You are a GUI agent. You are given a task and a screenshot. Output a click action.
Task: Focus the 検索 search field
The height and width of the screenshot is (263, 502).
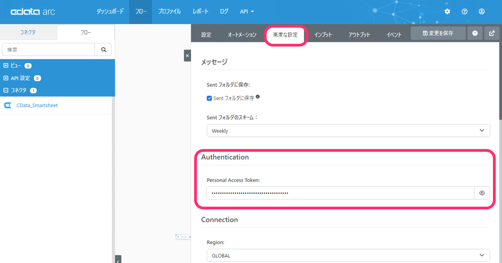tap(49, 50)
